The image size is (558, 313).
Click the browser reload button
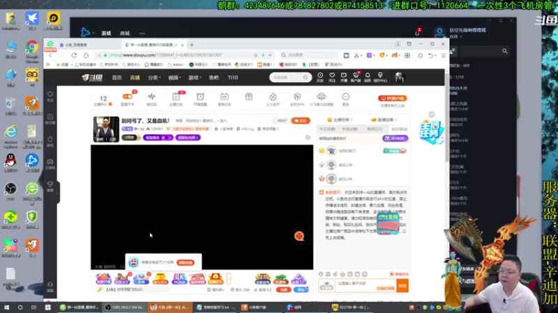click(x=74, y=56)
